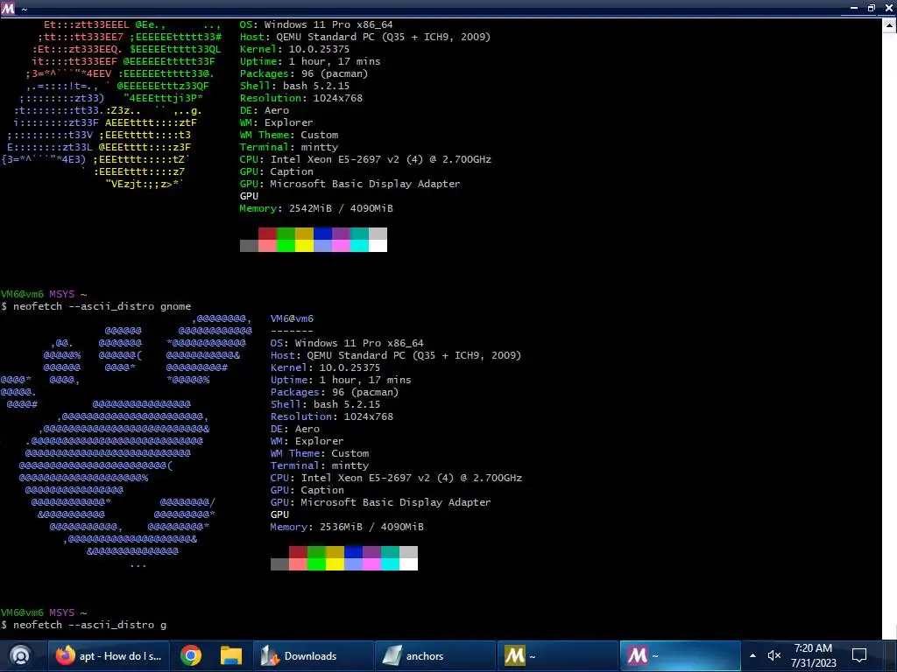
Task: Select the purple mintty taskbar item
Action: 680,656
